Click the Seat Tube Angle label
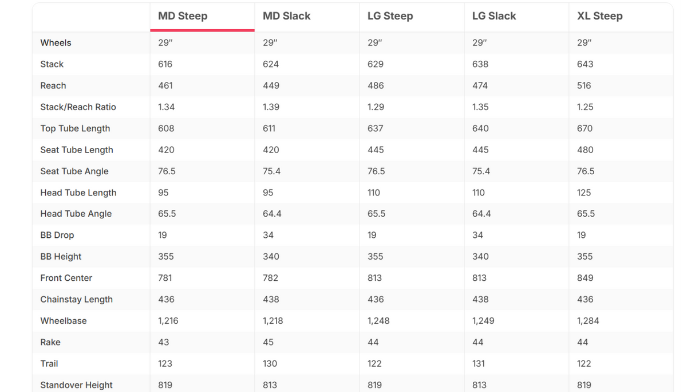The height and width of the screenshot is (392, 695). pos(74,171)
